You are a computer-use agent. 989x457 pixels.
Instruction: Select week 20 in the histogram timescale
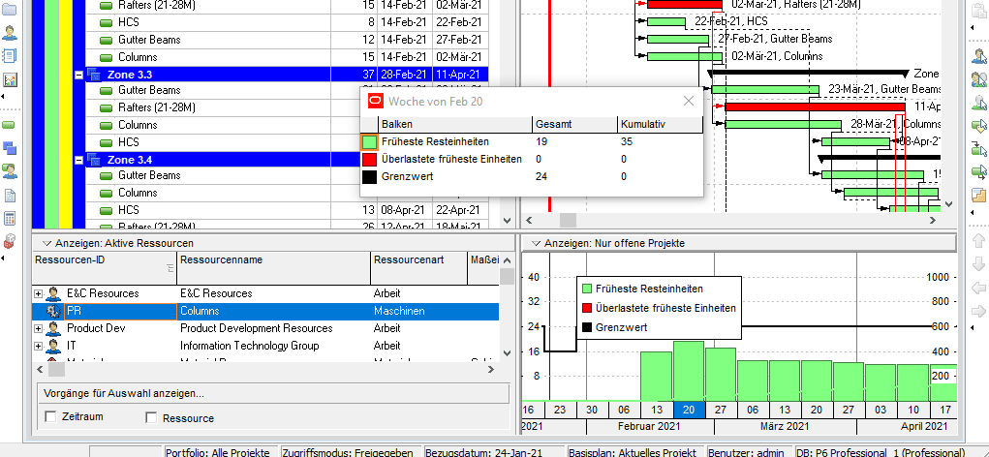(x=689, y=410)
